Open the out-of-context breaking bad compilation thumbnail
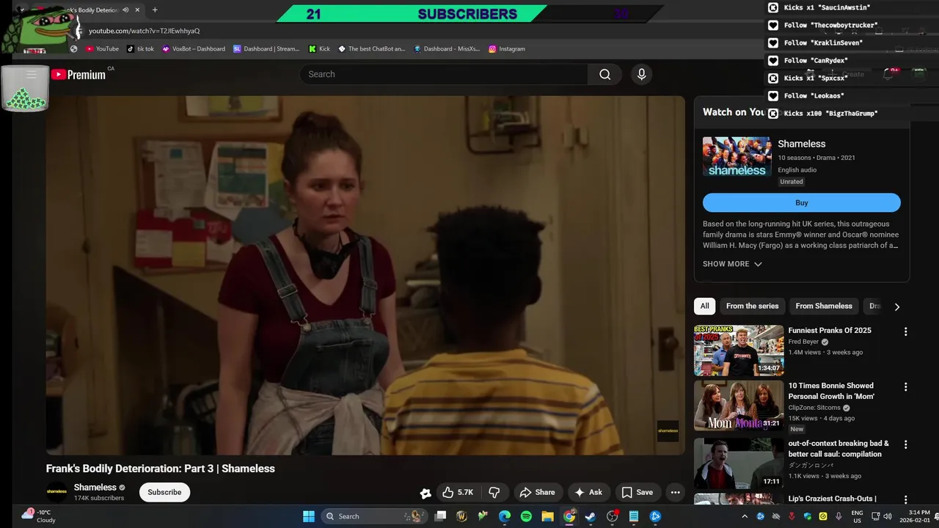This screenshot has width=939, height=528. pos(739,463)
